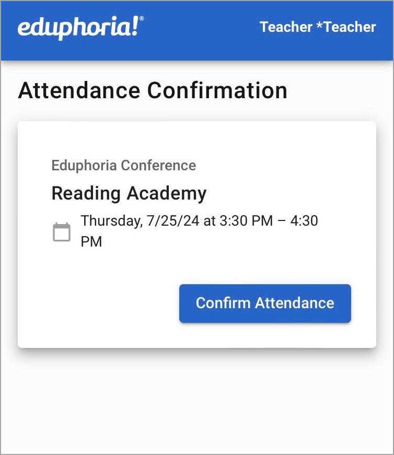Screen dimensions: 394x455
Task: Click the 7/25/24 date text
Action: (173, 220)
